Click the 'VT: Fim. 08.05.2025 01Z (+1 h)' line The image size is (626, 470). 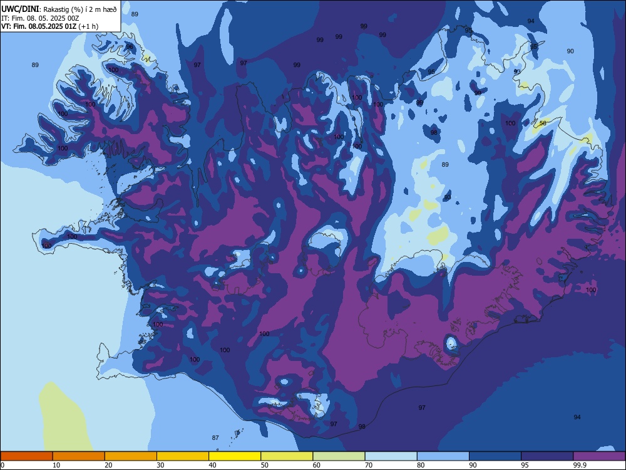click(49, 26)
